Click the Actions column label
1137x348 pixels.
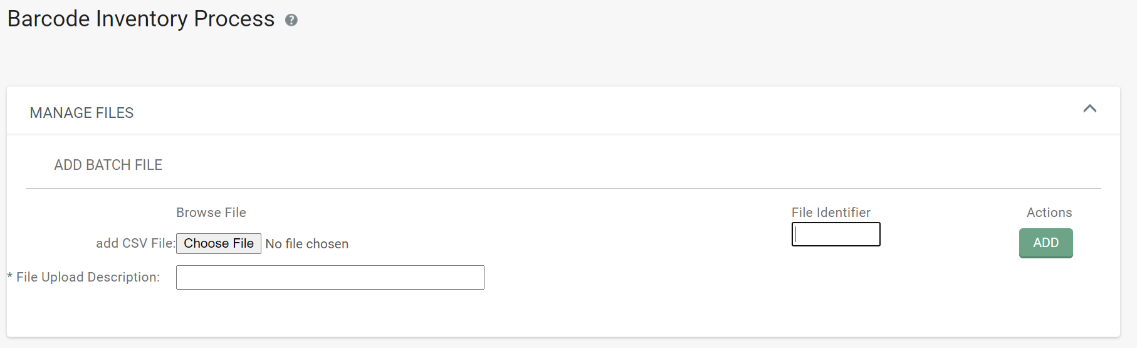pyautogui.click(x=1049, y=213)
